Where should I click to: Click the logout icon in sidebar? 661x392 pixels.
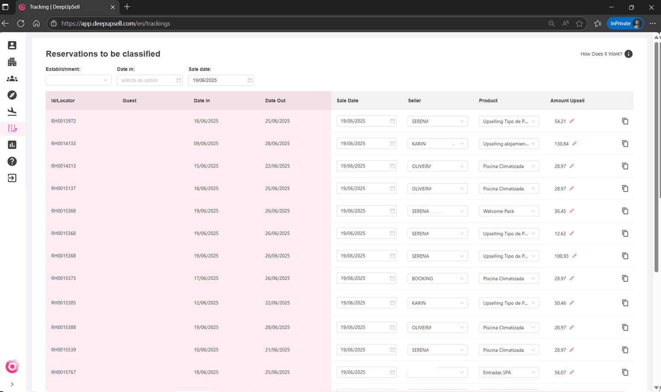pyautogui.click(x=12, y=178)
